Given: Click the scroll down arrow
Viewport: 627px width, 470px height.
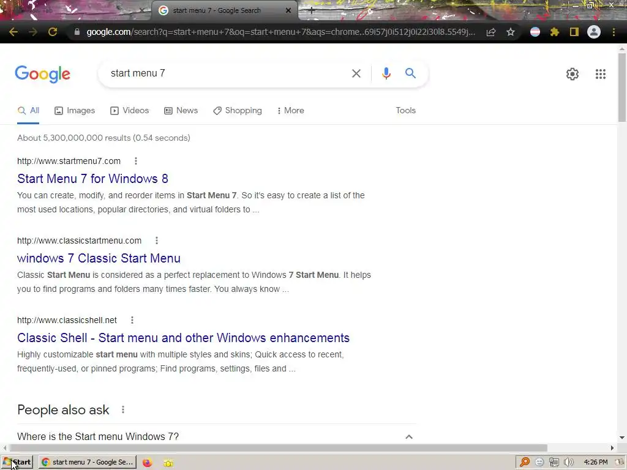Looking at the screenshot, I should click(622, 438).
